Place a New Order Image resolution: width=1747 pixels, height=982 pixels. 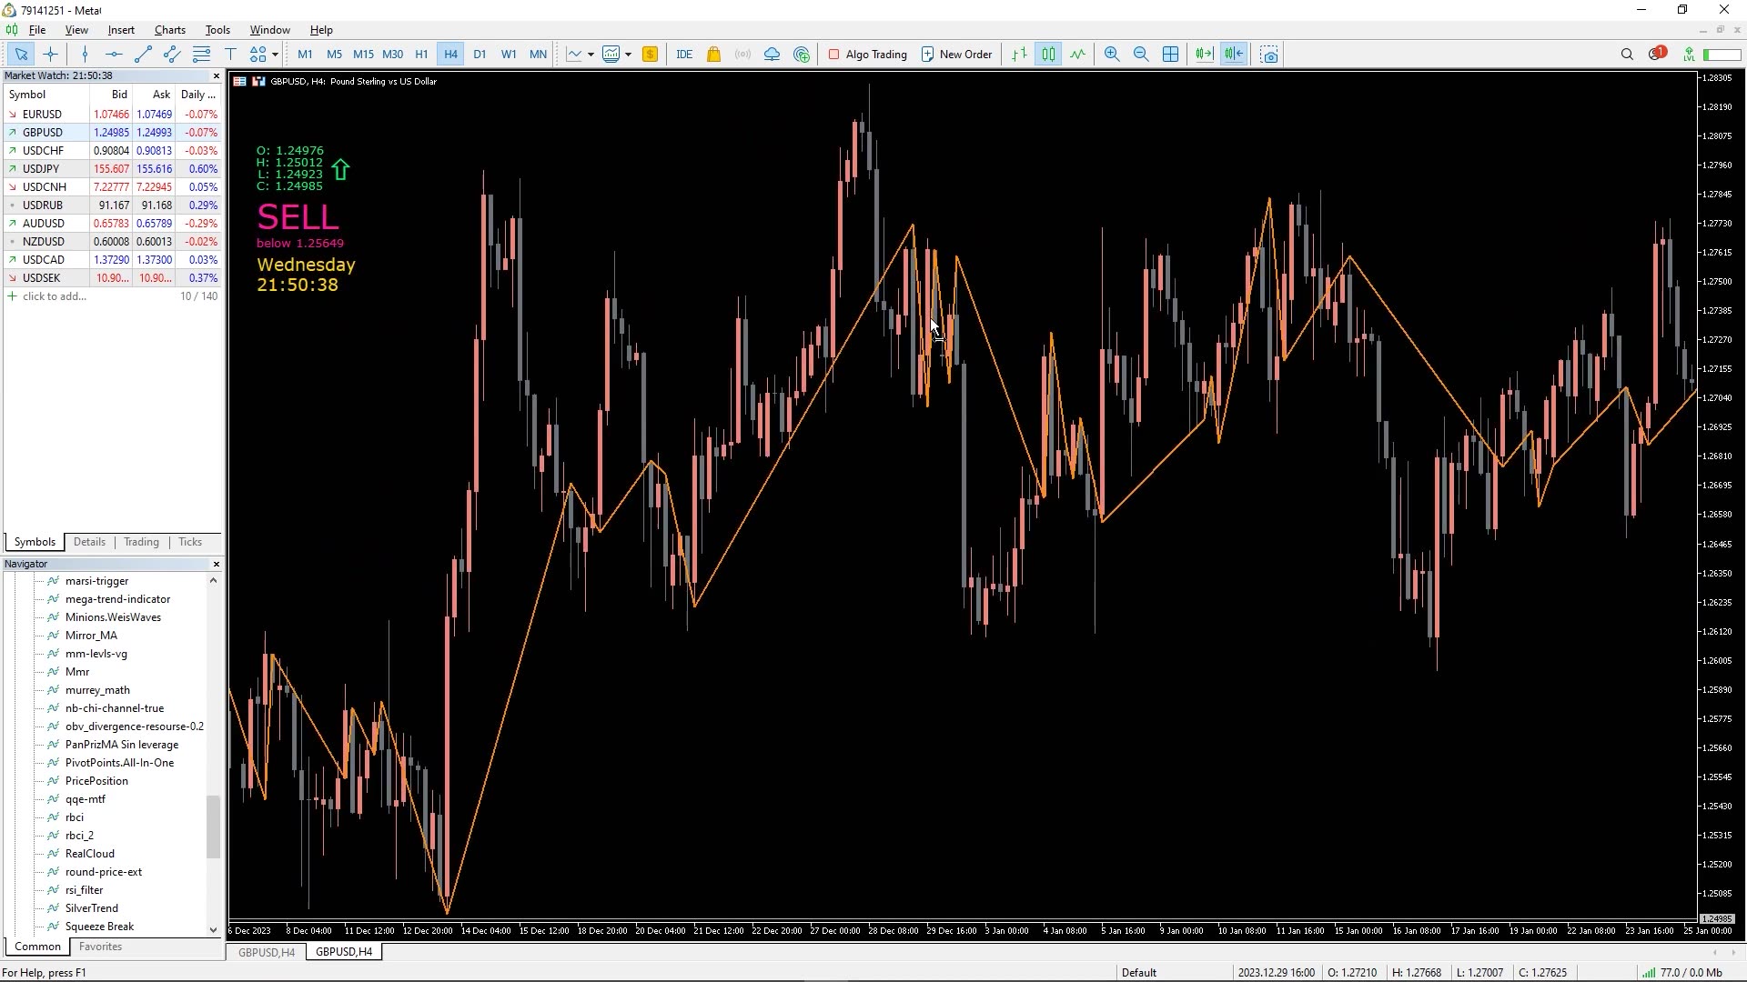pyautogui.click(x=956, y=54)
